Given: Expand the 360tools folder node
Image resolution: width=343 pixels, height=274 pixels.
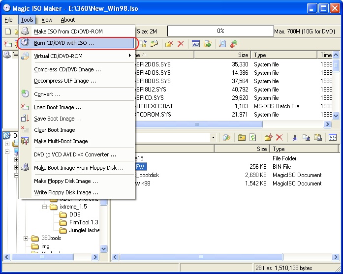Looking at the screenshot, I should click(26, 238).
